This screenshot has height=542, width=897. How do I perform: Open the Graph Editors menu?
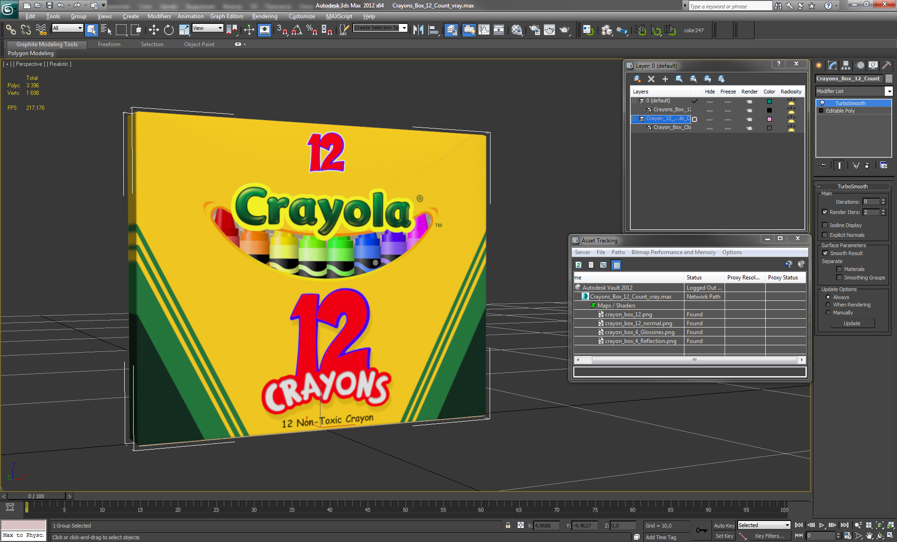227,16
